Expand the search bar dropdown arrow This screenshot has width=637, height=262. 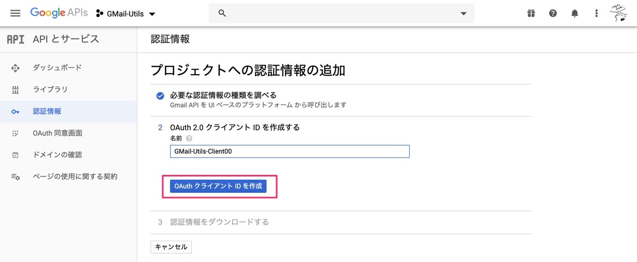click(464, 14)
